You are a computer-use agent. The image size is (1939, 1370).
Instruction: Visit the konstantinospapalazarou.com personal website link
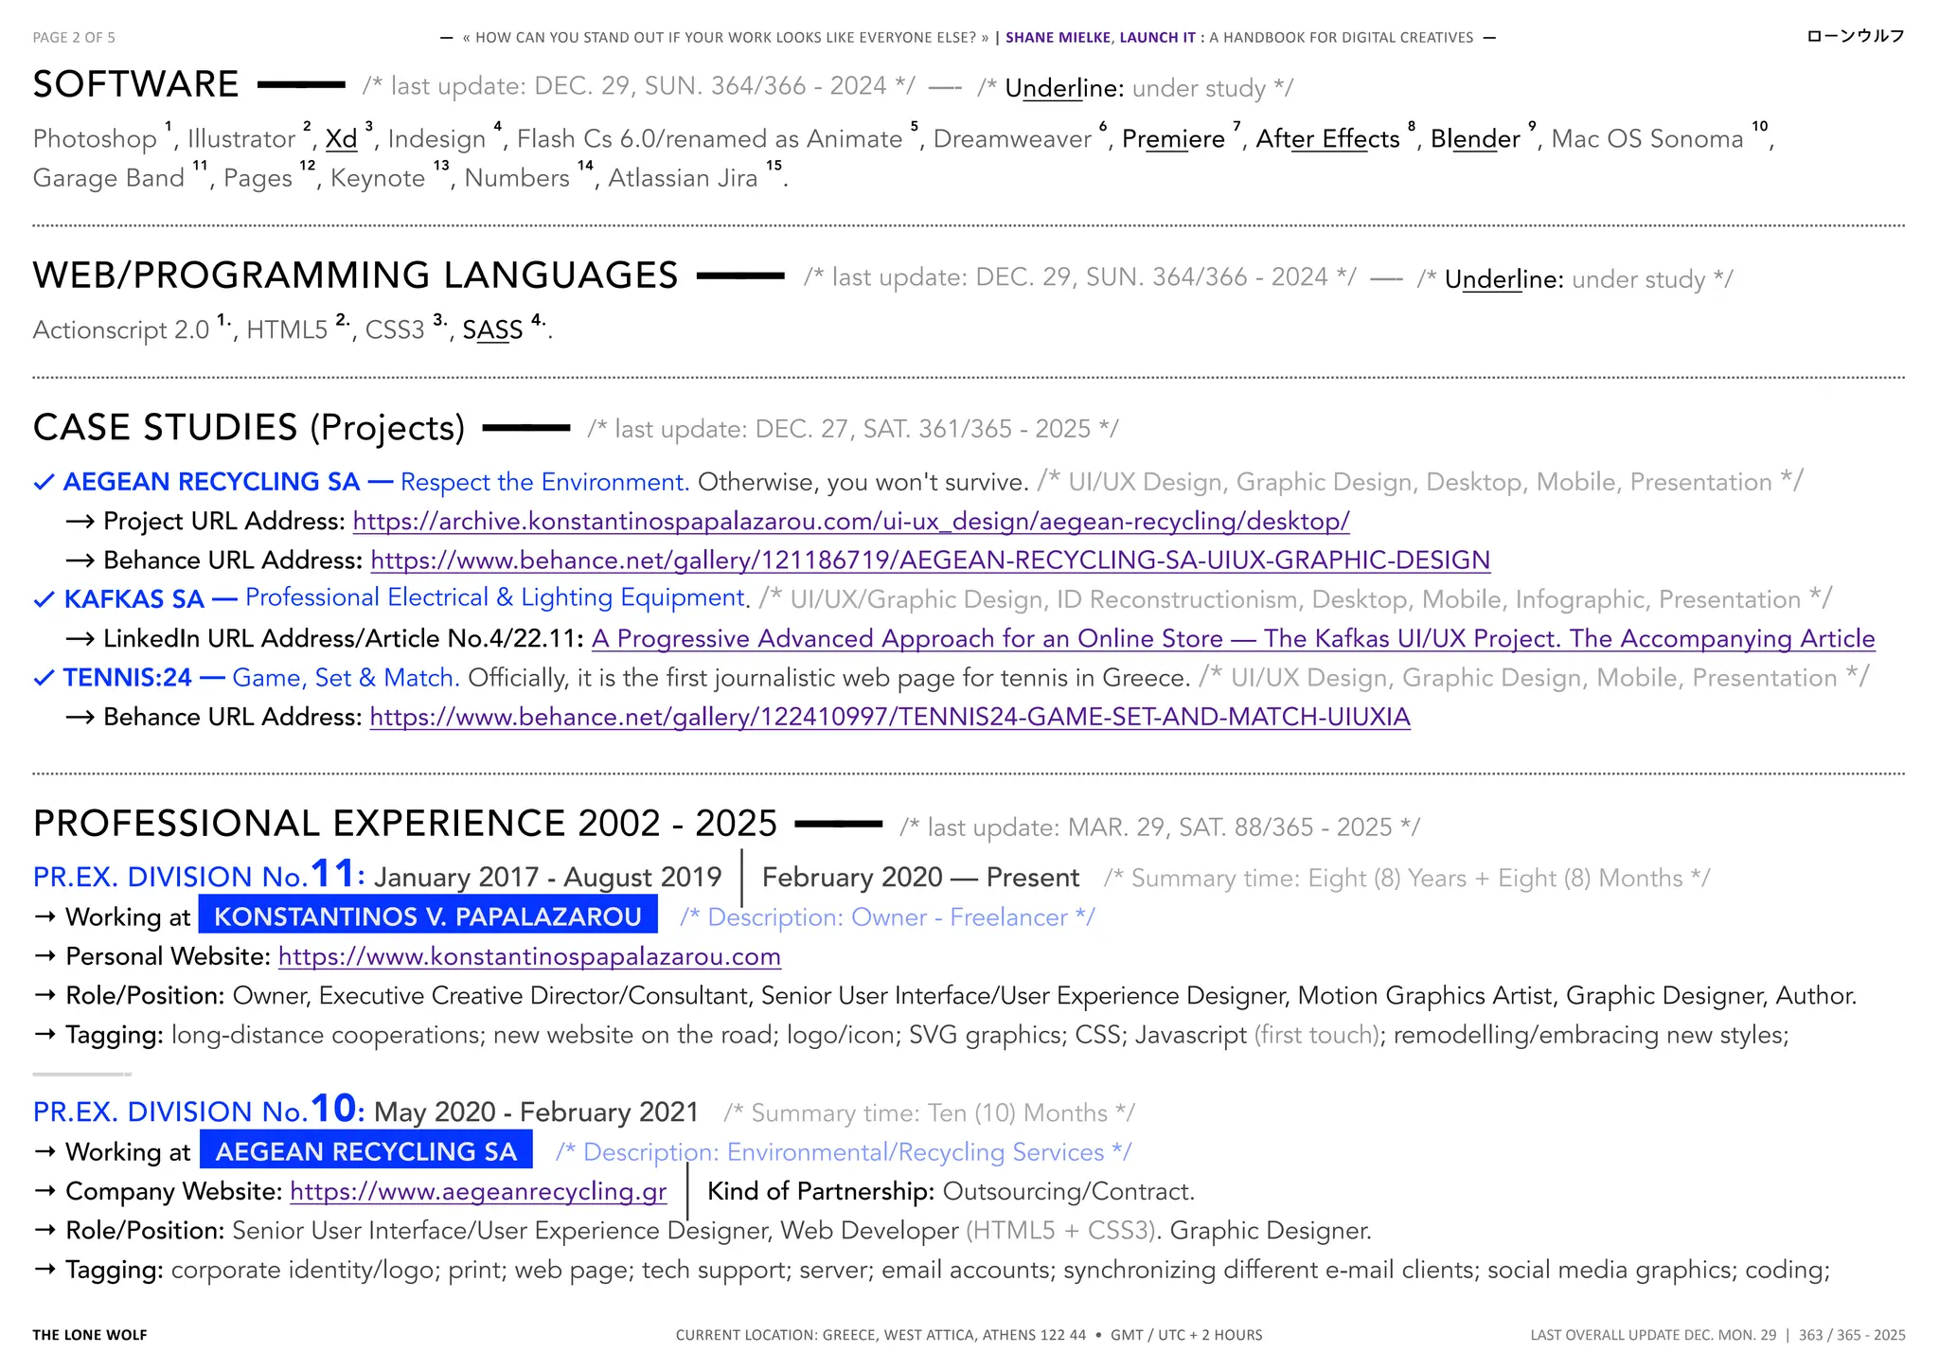(529, 957)
